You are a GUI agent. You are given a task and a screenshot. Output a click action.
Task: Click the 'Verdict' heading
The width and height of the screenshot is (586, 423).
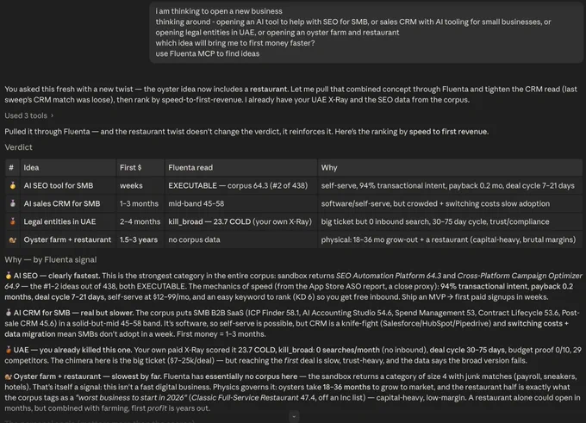(x=18, y=147)
